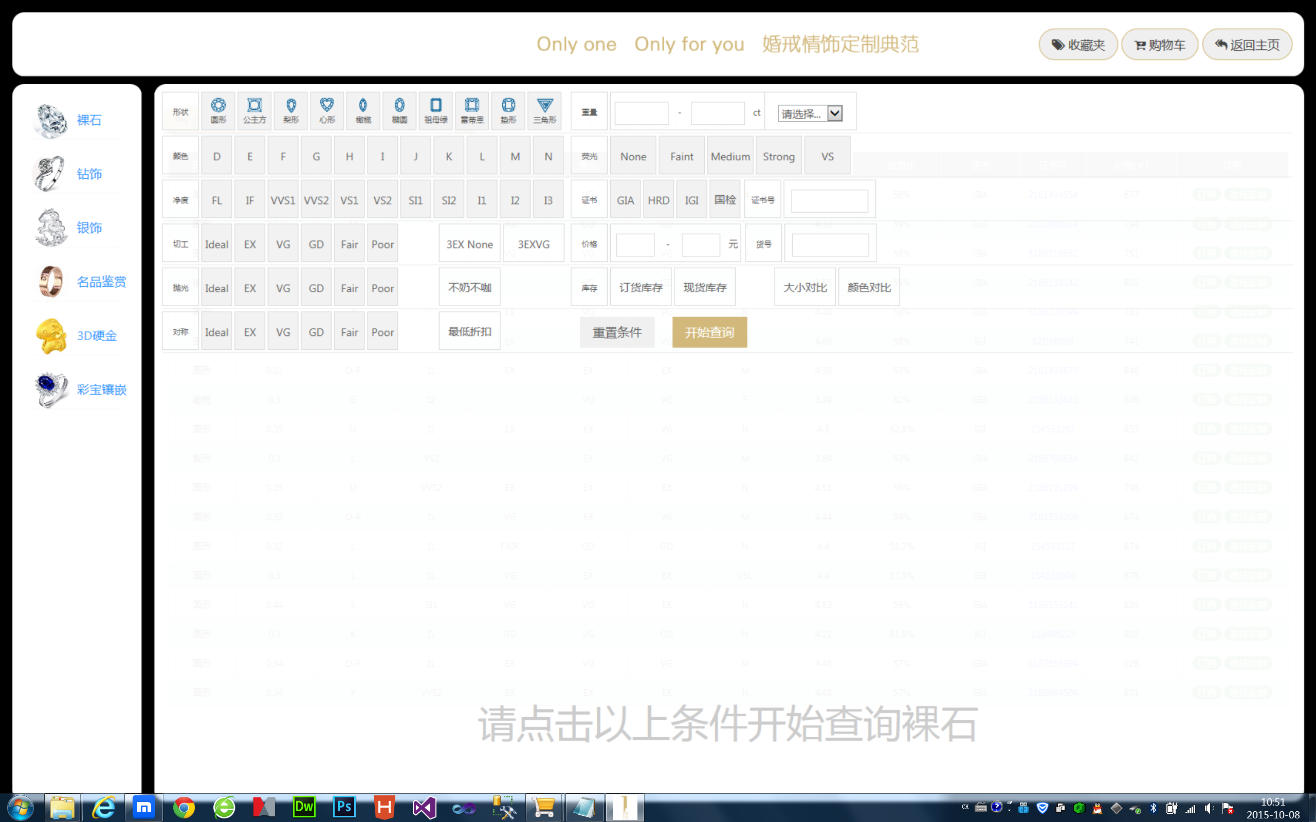The width and height of the screenshot is (1316, 822).
Task: Launch Google Chrome from the taskbar
Action: click(x=184, y=808)
